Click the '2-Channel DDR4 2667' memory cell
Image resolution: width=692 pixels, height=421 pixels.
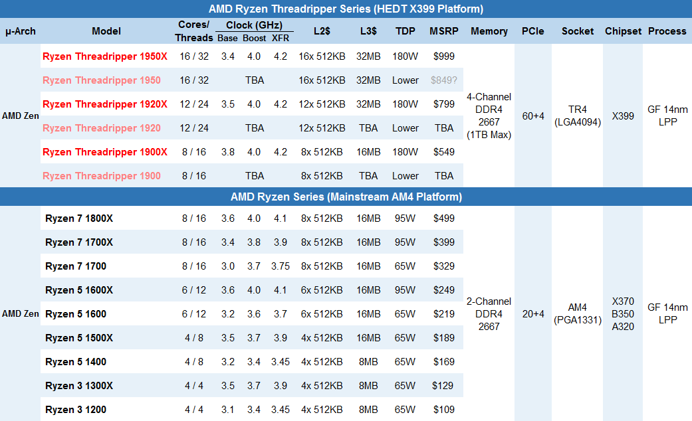489,314
